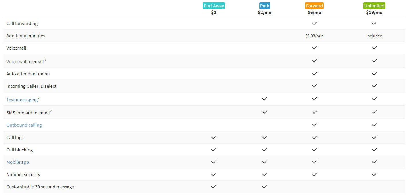Open the Mobile app link
Image resolution: width=410 pixels, height=195 pixels.
click(17, 162)
